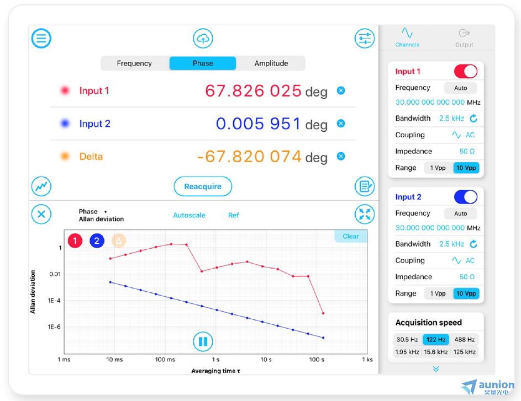
Task: Switch to the Phase tab
Action: point(203,63)
